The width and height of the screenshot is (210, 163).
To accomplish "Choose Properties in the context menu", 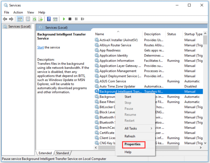I will click(x=135, y=144).
